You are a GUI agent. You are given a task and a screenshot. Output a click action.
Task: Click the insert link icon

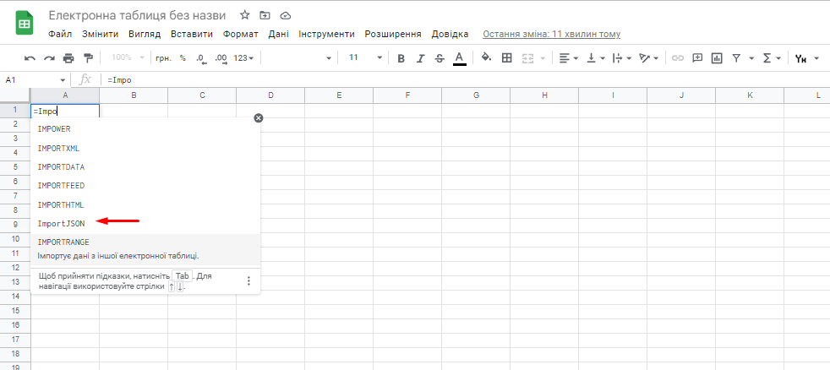(677, 58)
